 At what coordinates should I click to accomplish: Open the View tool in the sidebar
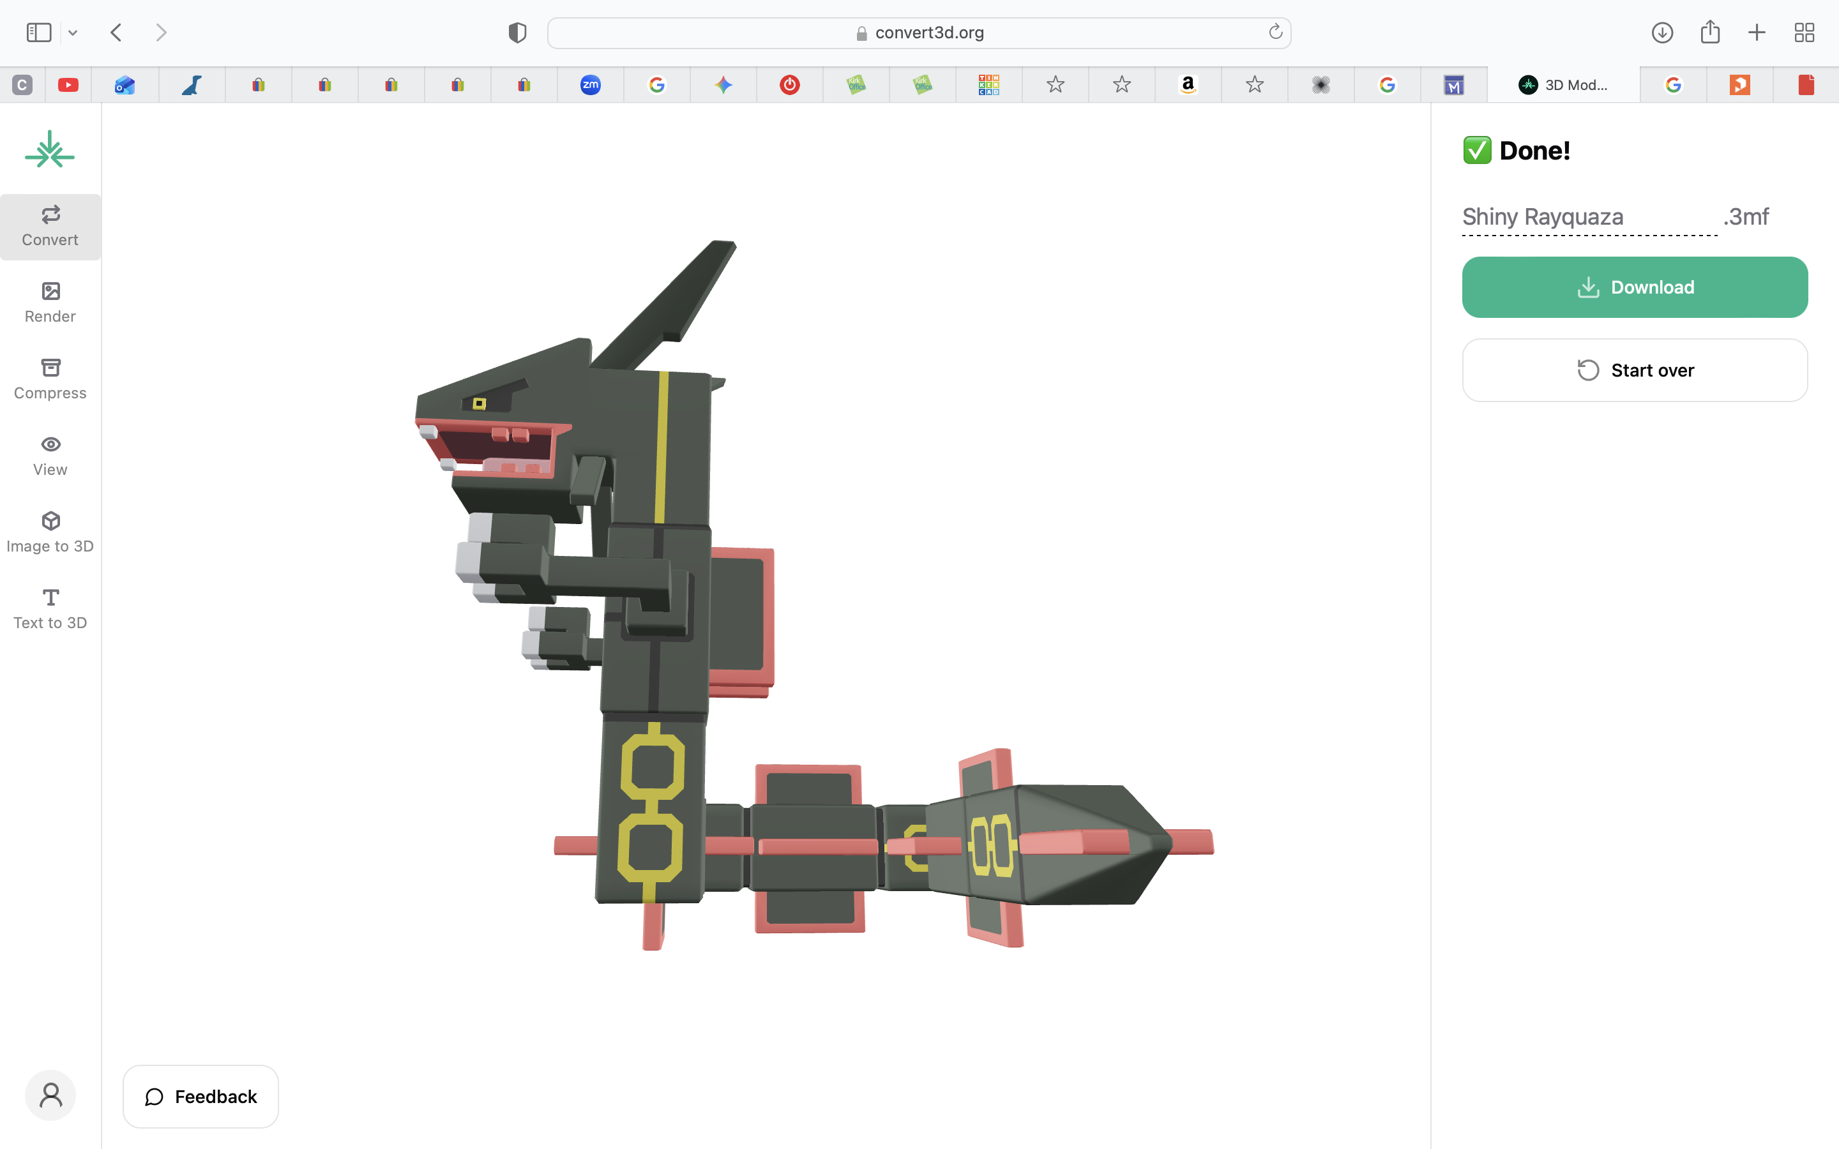50,456
